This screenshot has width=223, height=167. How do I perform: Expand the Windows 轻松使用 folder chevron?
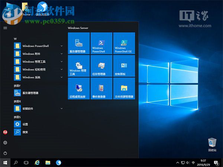coord(62,69)
